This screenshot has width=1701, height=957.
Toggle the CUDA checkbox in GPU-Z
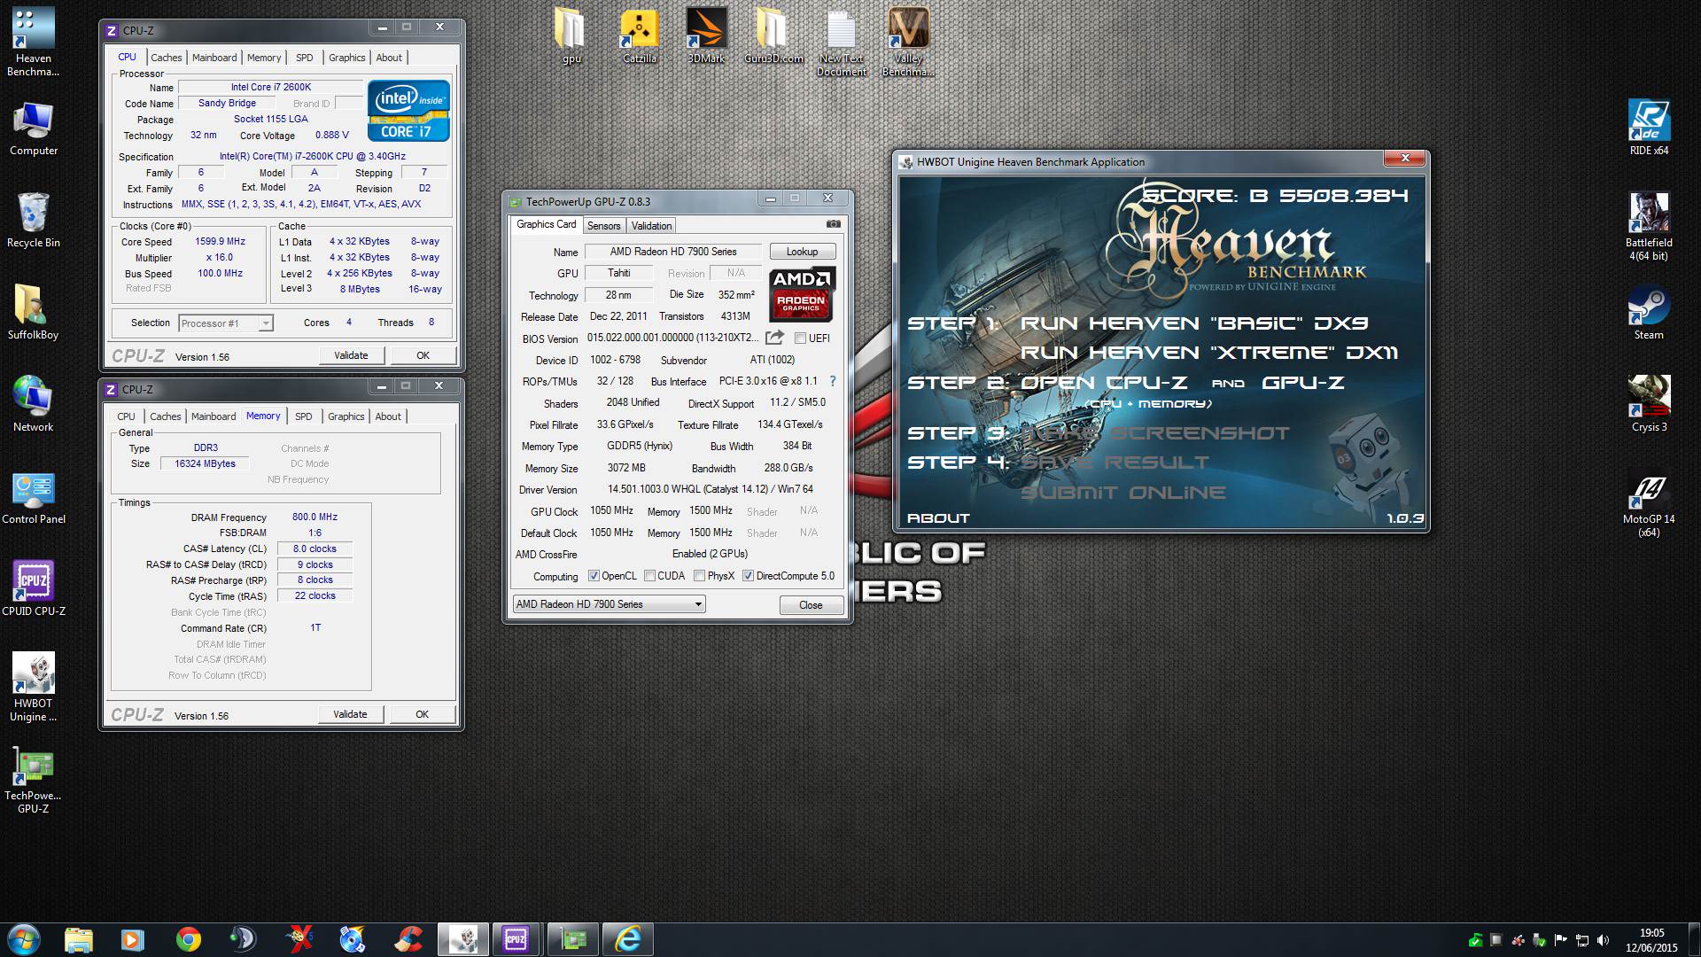click(649, 576)
